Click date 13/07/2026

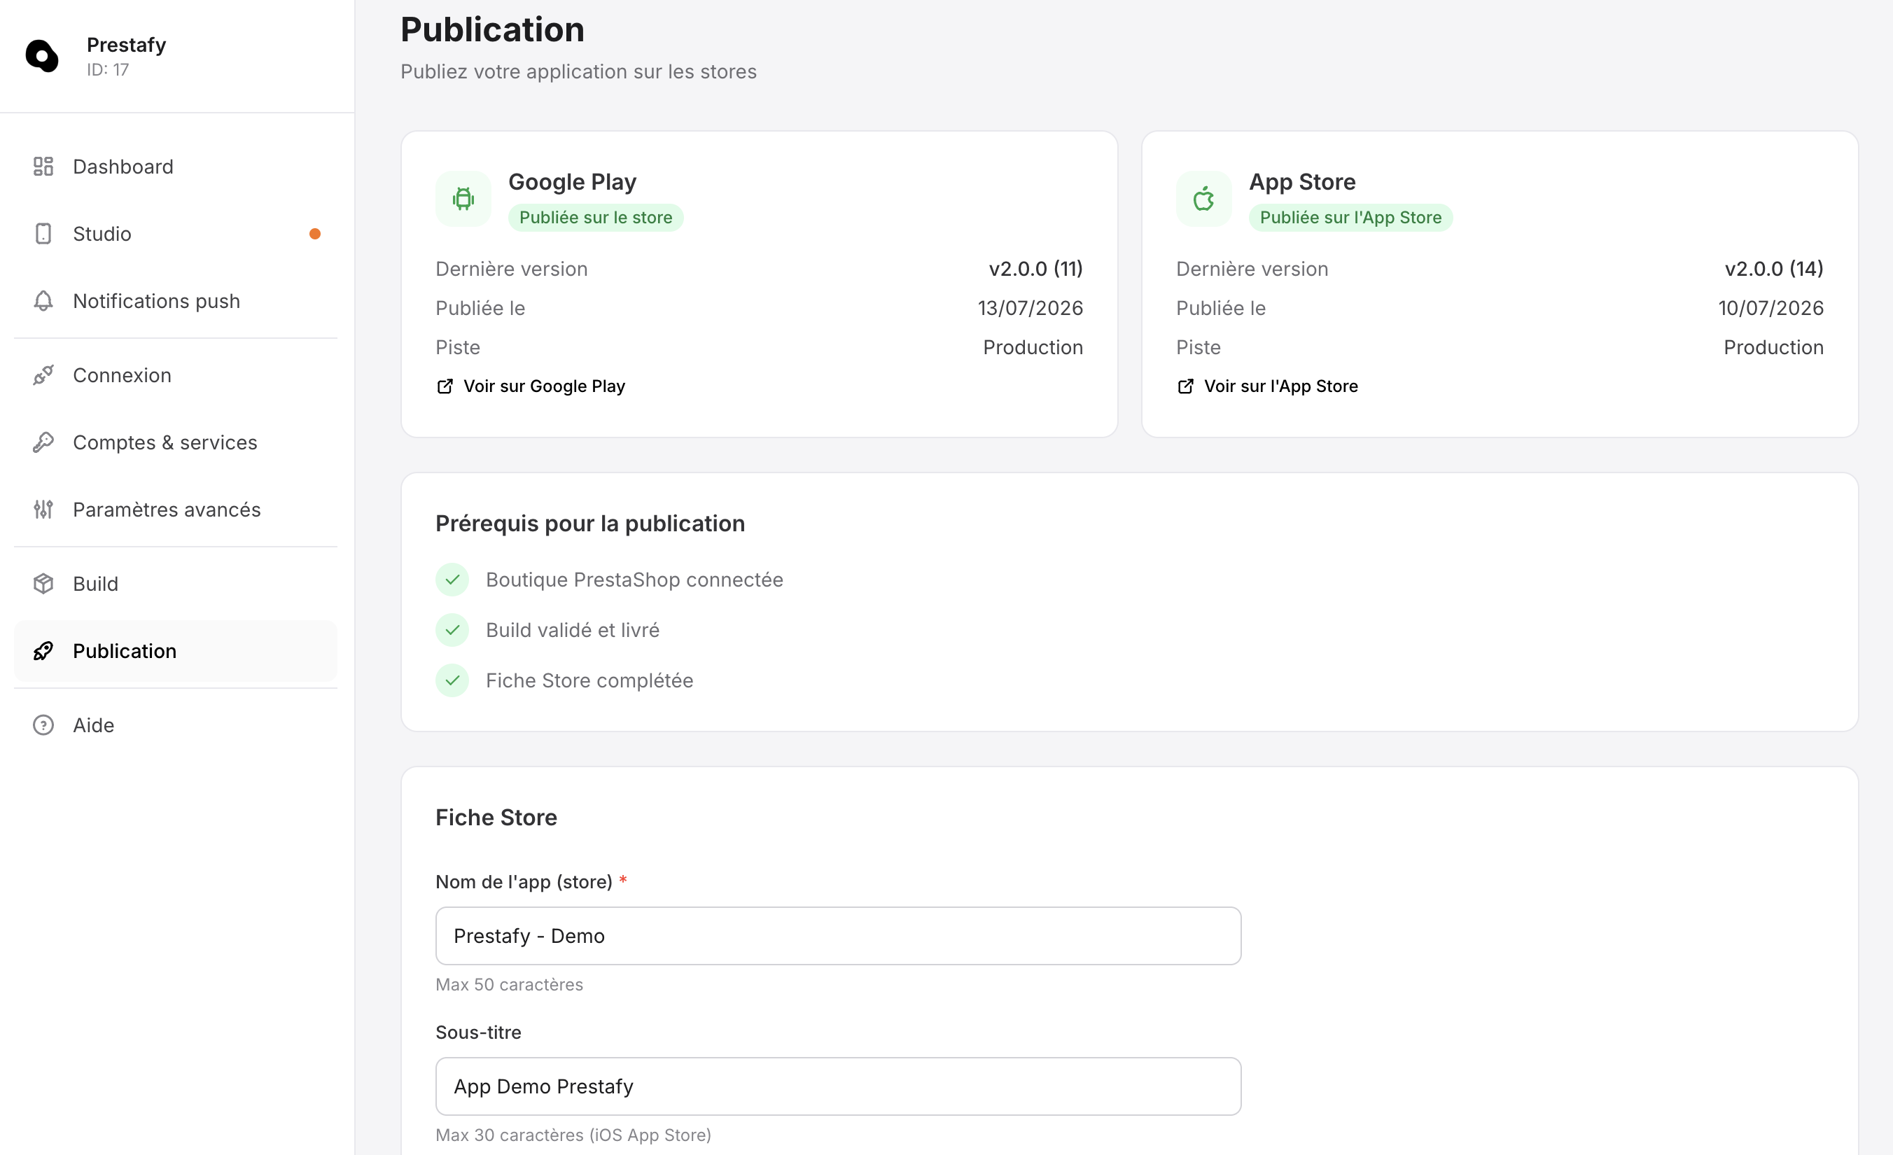pyautogui.click(x=1031, y=308)
